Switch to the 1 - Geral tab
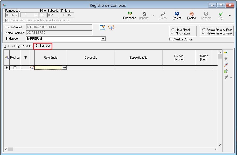Screen dimensions: 237x155 pos(10,46)
